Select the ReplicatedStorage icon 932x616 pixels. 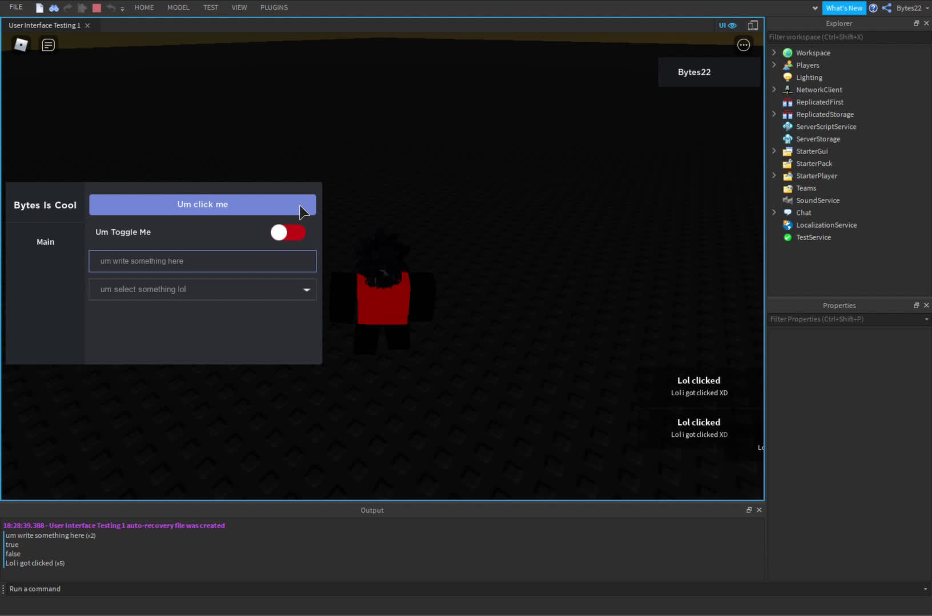coord(788,114)
